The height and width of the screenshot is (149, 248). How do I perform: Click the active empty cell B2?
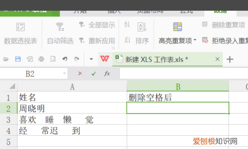pyautogui.click(x=178, y=108)
